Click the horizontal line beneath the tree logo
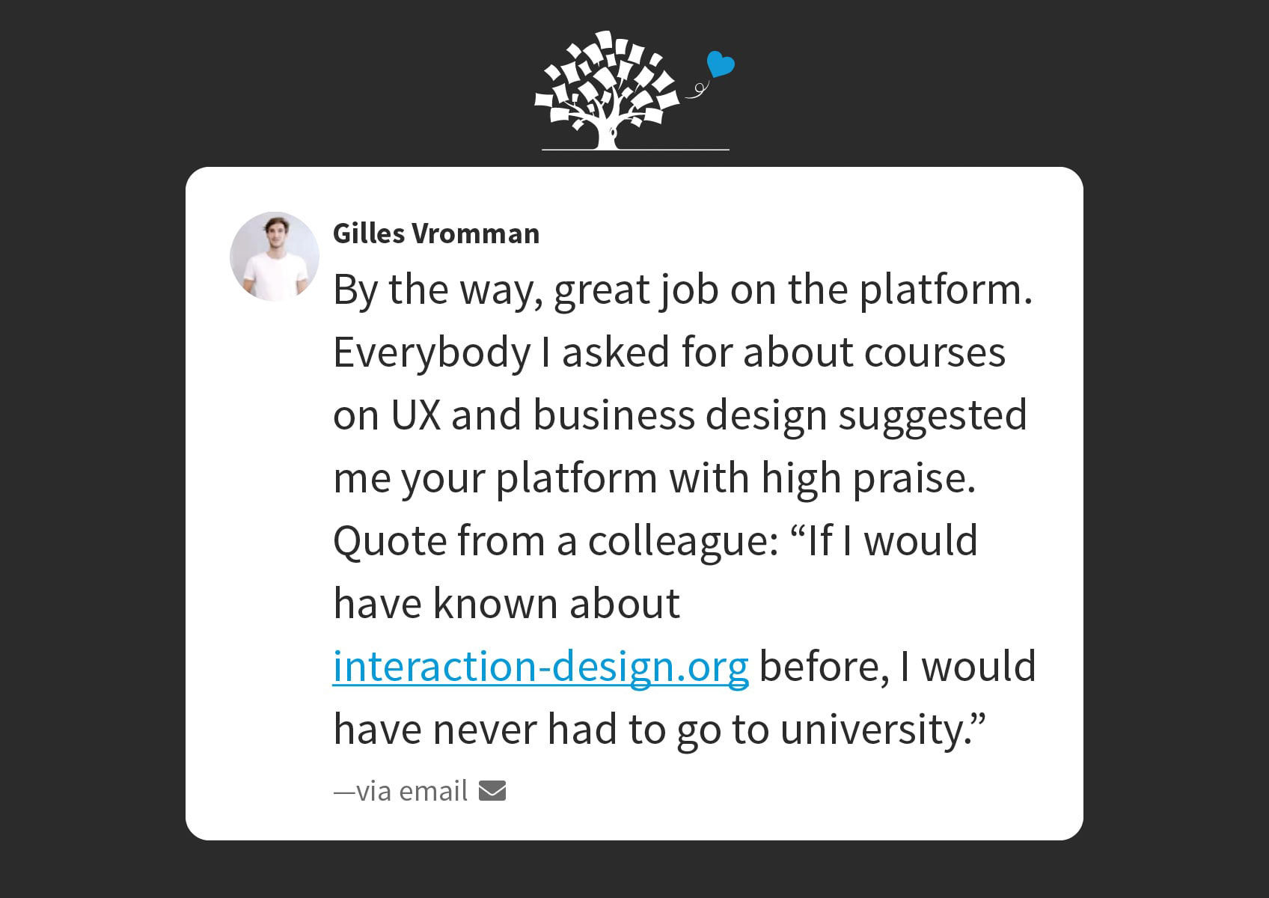Screen dimensions: 1269x898 [x=635, y=150]
